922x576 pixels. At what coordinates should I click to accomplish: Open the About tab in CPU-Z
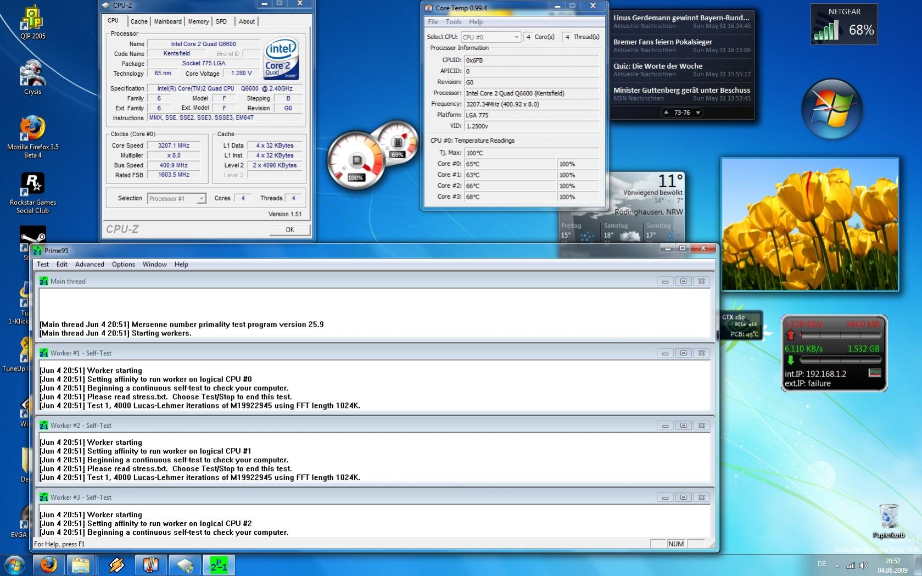[247, 21]
